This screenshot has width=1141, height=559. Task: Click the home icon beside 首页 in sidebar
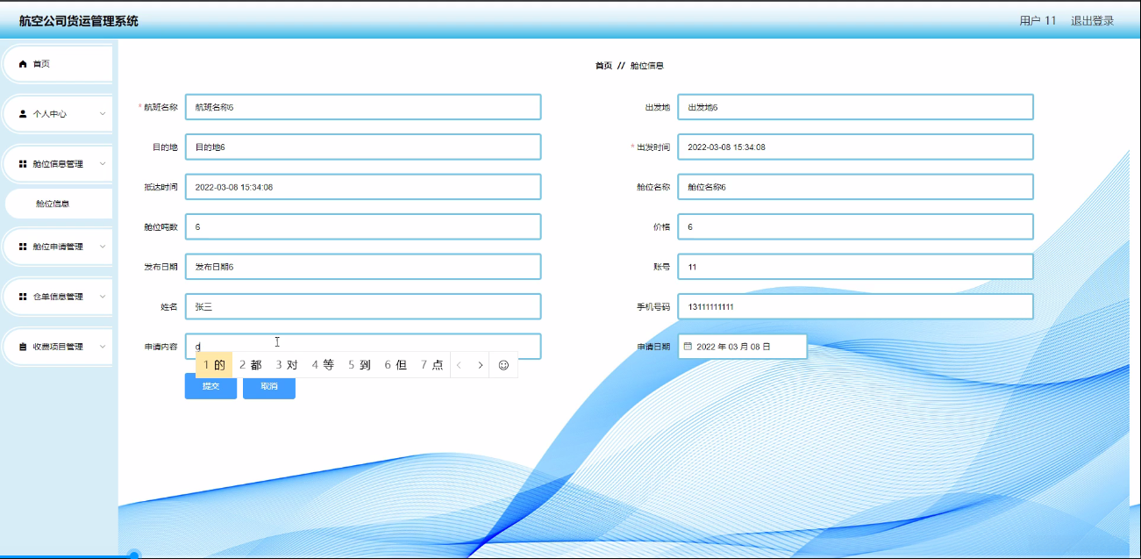click(x=23, y=64)
